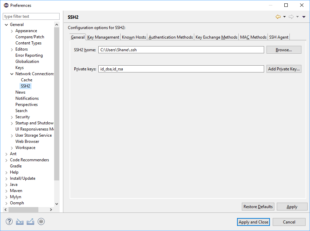Click the Export Preferences icon
This screenshot has height=231, width=310.
(30, 221)
